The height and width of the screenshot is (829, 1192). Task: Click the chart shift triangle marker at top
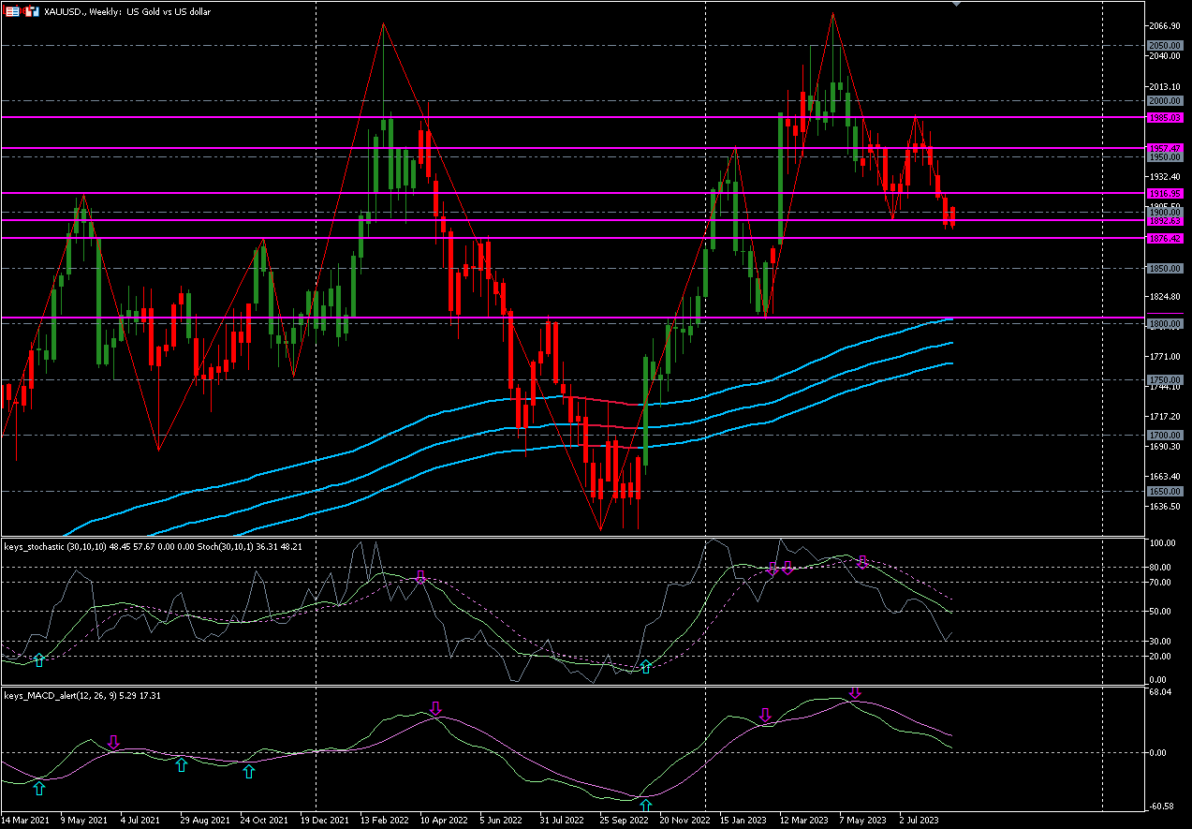pos(957,5)
